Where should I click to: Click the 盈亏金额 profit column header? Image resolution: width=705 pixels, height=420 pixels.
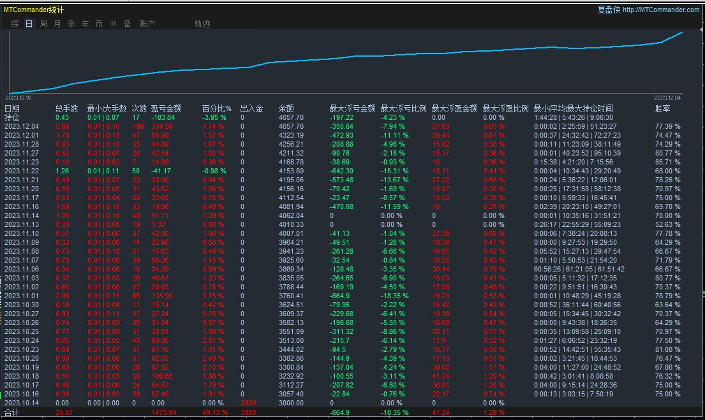tap(166, 108)
